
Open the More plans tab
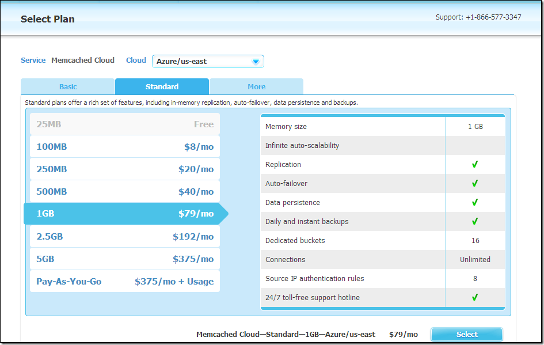click(x=256, y=87)
